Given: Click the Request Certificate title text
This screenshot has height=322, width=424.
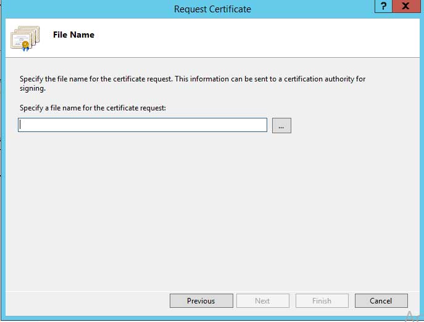Looking at the screenshot, I should click(212, 9).
